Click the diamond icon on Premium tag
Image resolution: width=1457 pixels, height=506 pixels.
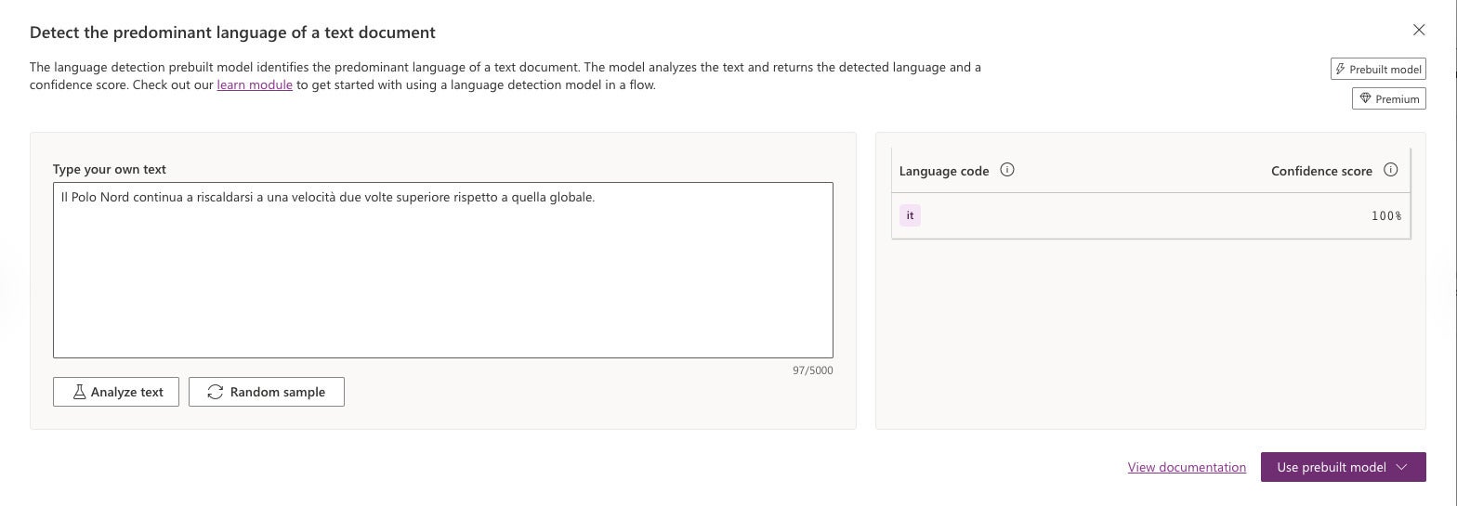click(1365, 98)
